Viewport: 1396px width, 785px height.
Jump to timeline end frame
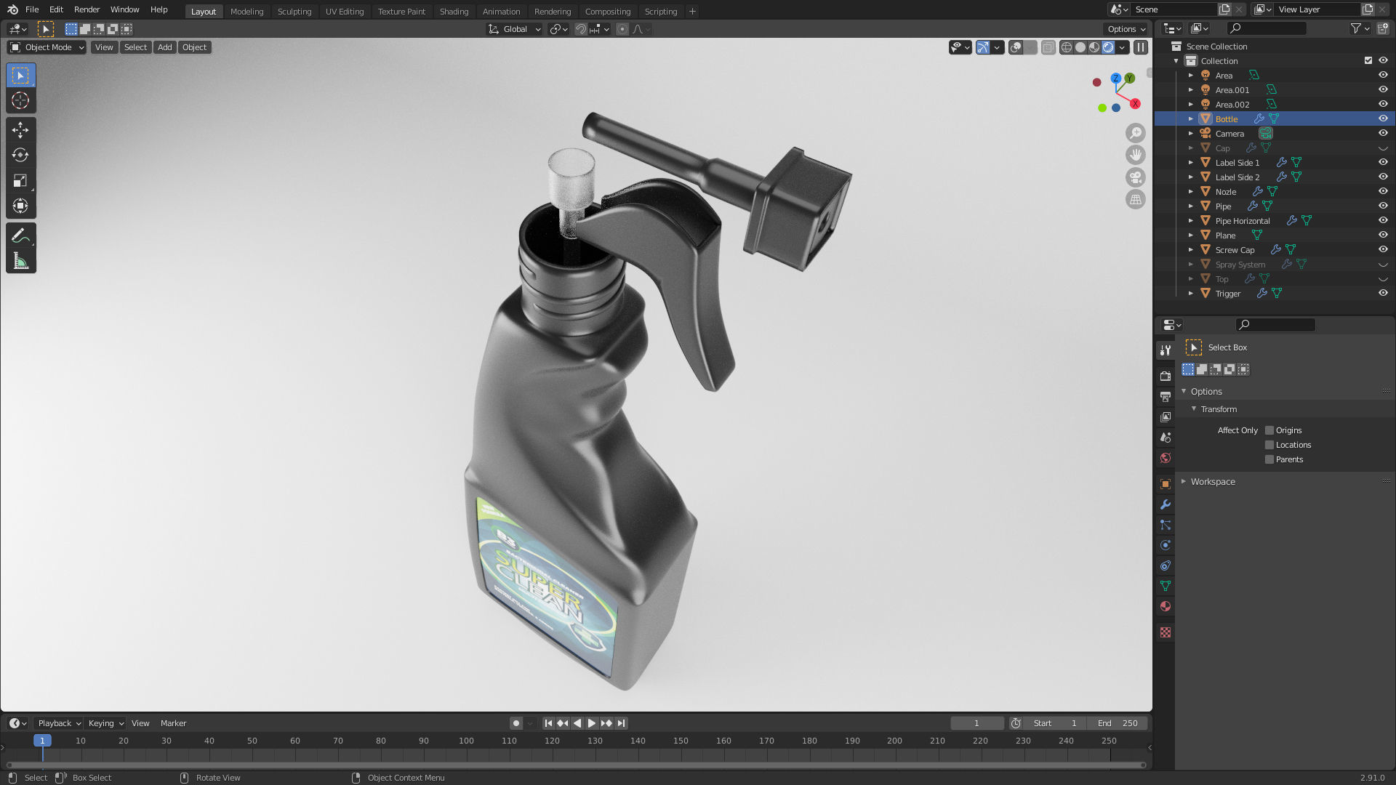tap(621, 723)
